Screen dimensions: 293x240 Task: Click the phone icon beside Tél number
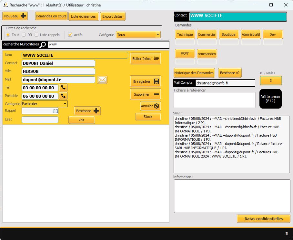[x=63, y=87]
